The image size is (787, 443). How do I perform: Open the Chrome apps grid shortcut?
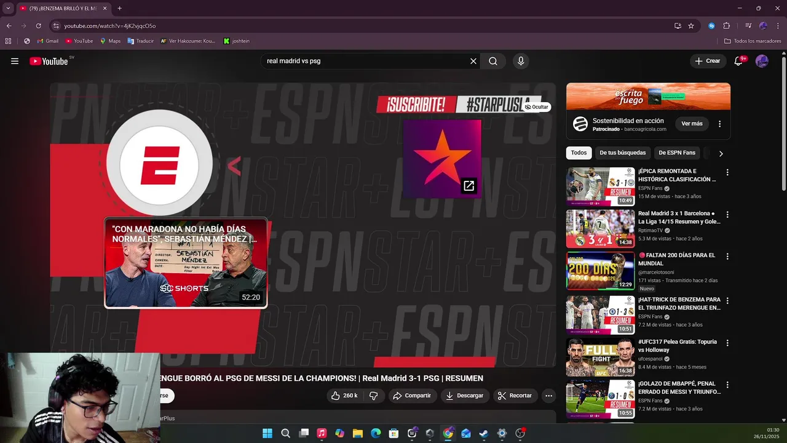8,41
